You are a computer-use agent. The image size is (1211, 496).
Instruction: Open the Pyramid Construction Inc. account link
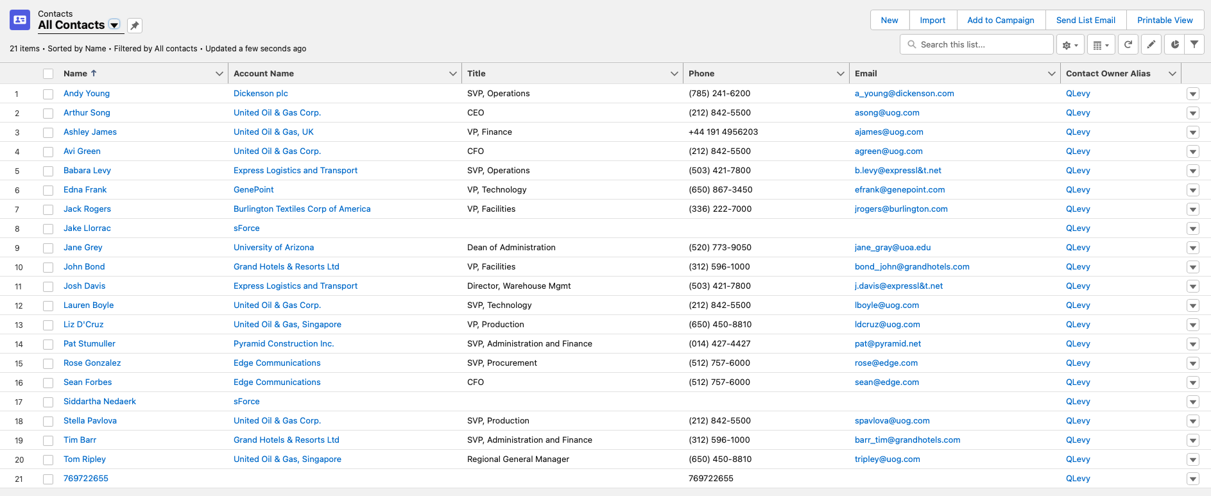(284, 344)
